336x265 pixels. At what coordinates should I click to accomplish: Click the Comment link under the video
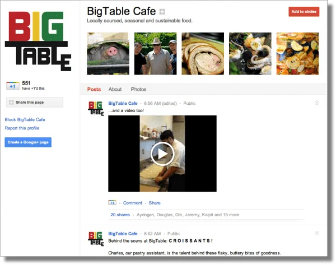[x=132, y=203]
